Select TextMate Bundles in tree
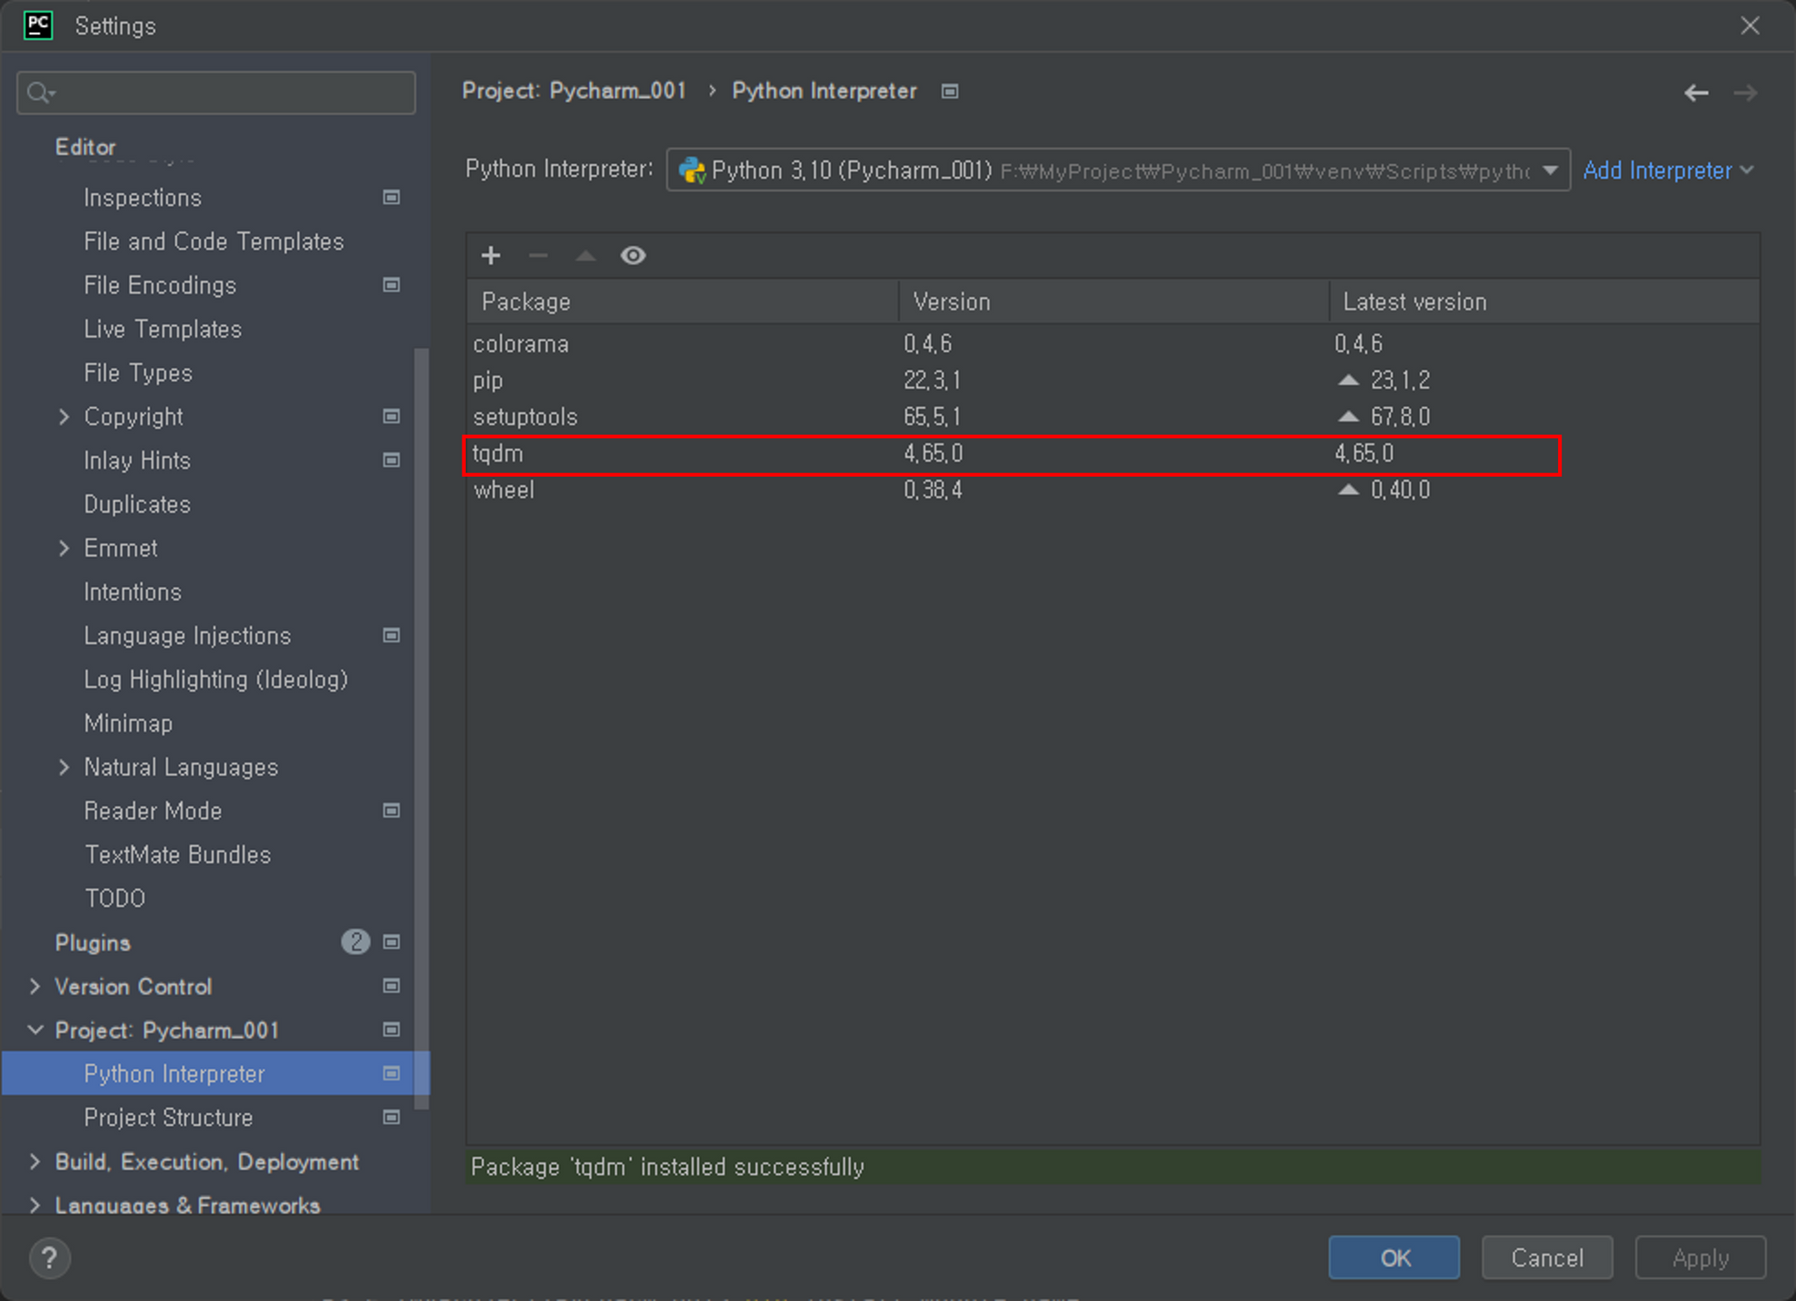1796x1301 pixels. (178, 855)
